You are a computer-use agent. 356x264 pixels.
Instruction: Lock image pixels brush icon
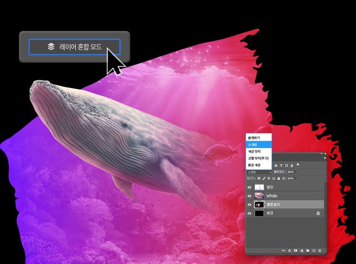click(264, 178)
